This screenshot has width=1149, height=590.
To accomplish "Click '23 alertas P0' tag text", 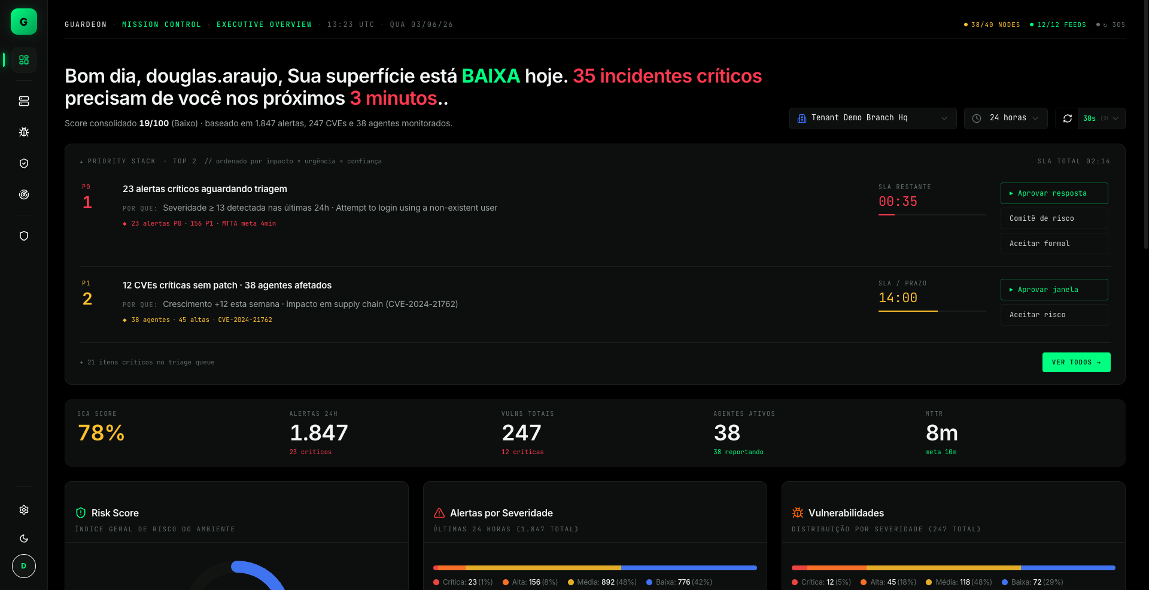I will 156,224.
